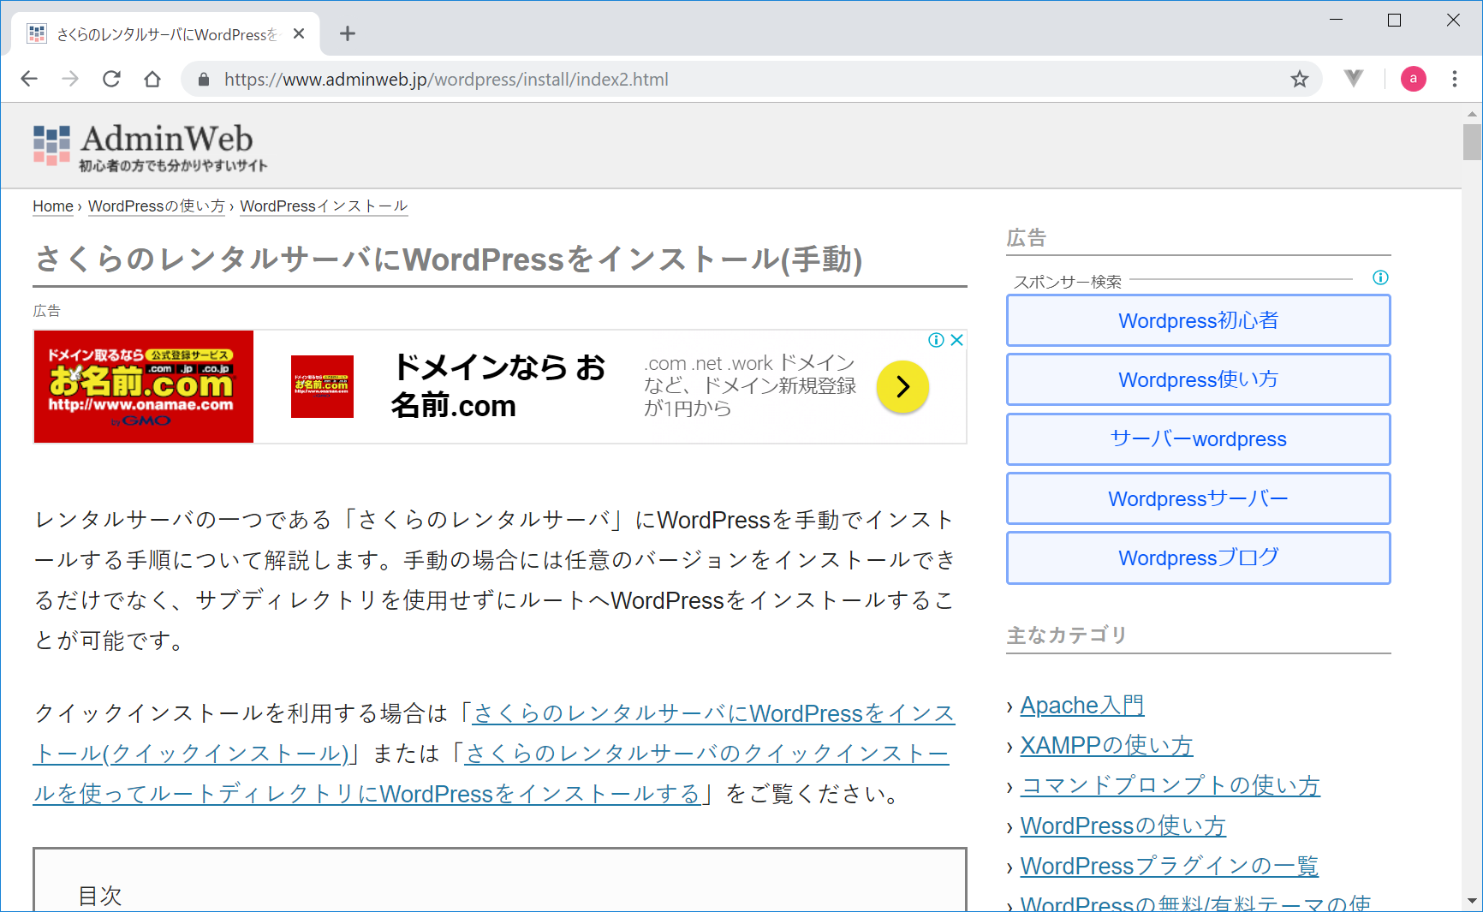1483x912 pixels.
Task: Open the Chrome three-dot menu
Action: click(x=1454, y=80)
